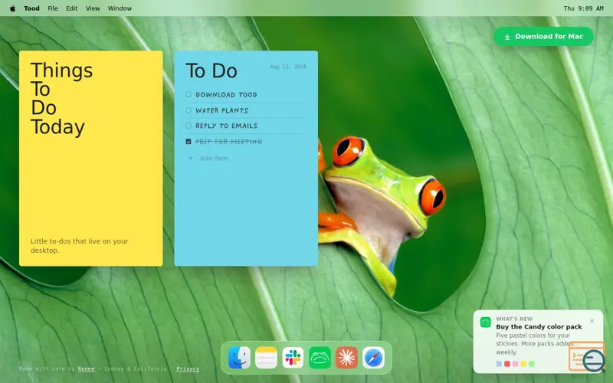The width and height of the screenshot is (613, 383).
Task: Select the red color swatch
Action: click(x=507, y=364)
